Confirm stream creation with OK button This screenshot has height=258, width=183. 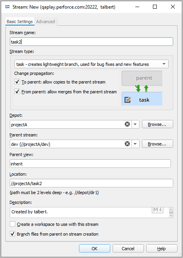[x=95, y=249]
